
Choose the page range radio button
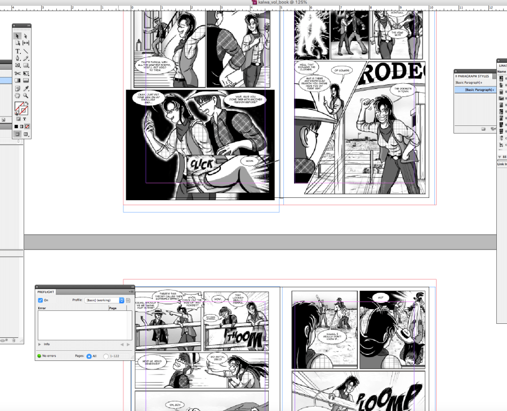106,356
